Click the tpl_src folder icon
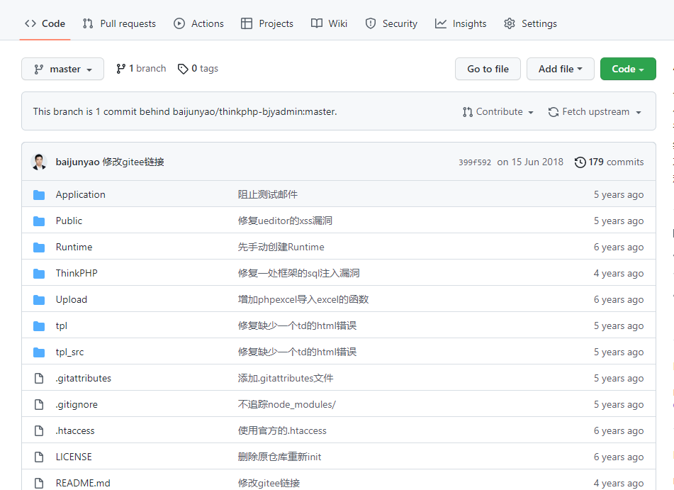This screenshot has width=674, height=490. [39, 352]
